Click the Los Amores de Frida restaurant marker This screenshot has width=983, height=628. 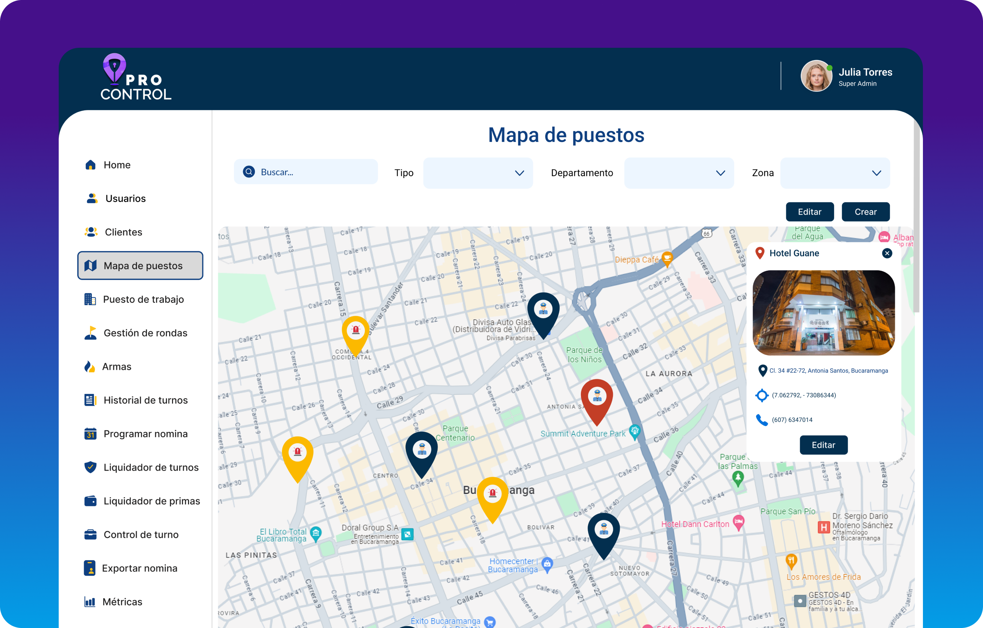(791, 561)
